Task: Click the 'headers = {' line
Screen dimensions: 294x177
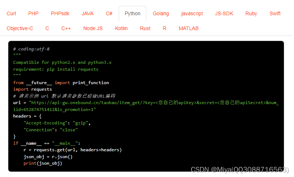Action: [27, 116]
